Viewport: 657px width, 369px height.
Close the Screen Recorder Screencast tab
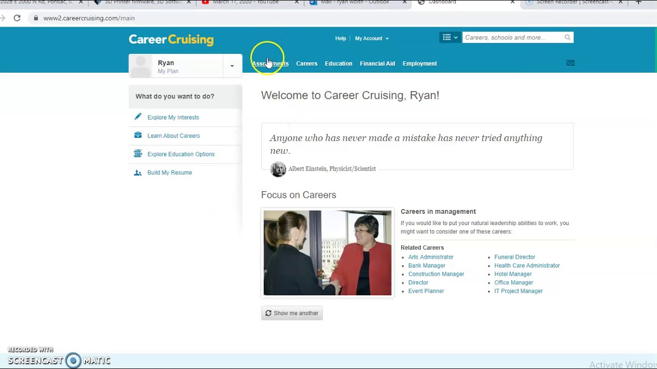[x=620, y=2]
